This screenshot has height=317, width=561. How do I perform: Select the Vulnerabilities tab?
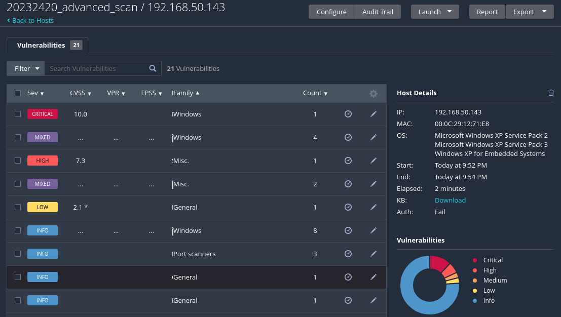(x=47, y=45)
